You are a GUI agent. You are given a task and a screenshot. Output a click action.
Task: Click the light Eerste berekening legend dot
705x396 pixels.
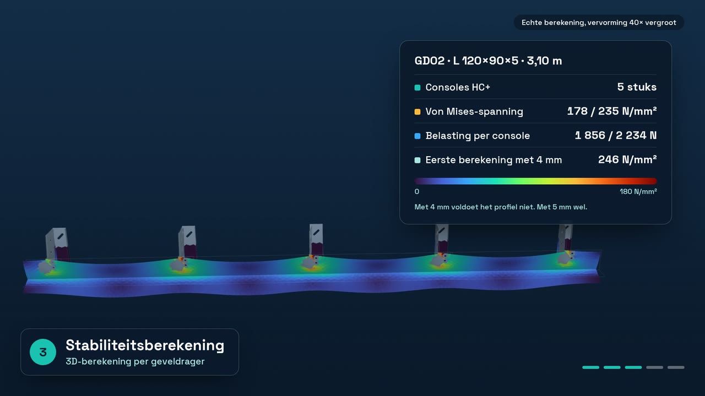(417, 160)
